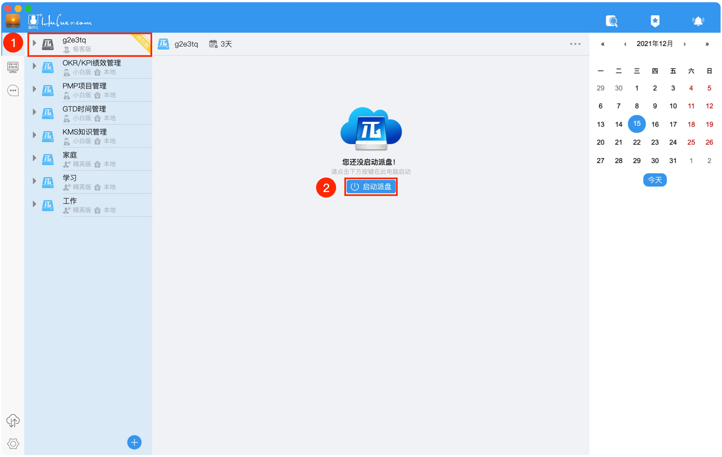
Task: Open the three-dot more options menu
Action: [x=575, y=44]
